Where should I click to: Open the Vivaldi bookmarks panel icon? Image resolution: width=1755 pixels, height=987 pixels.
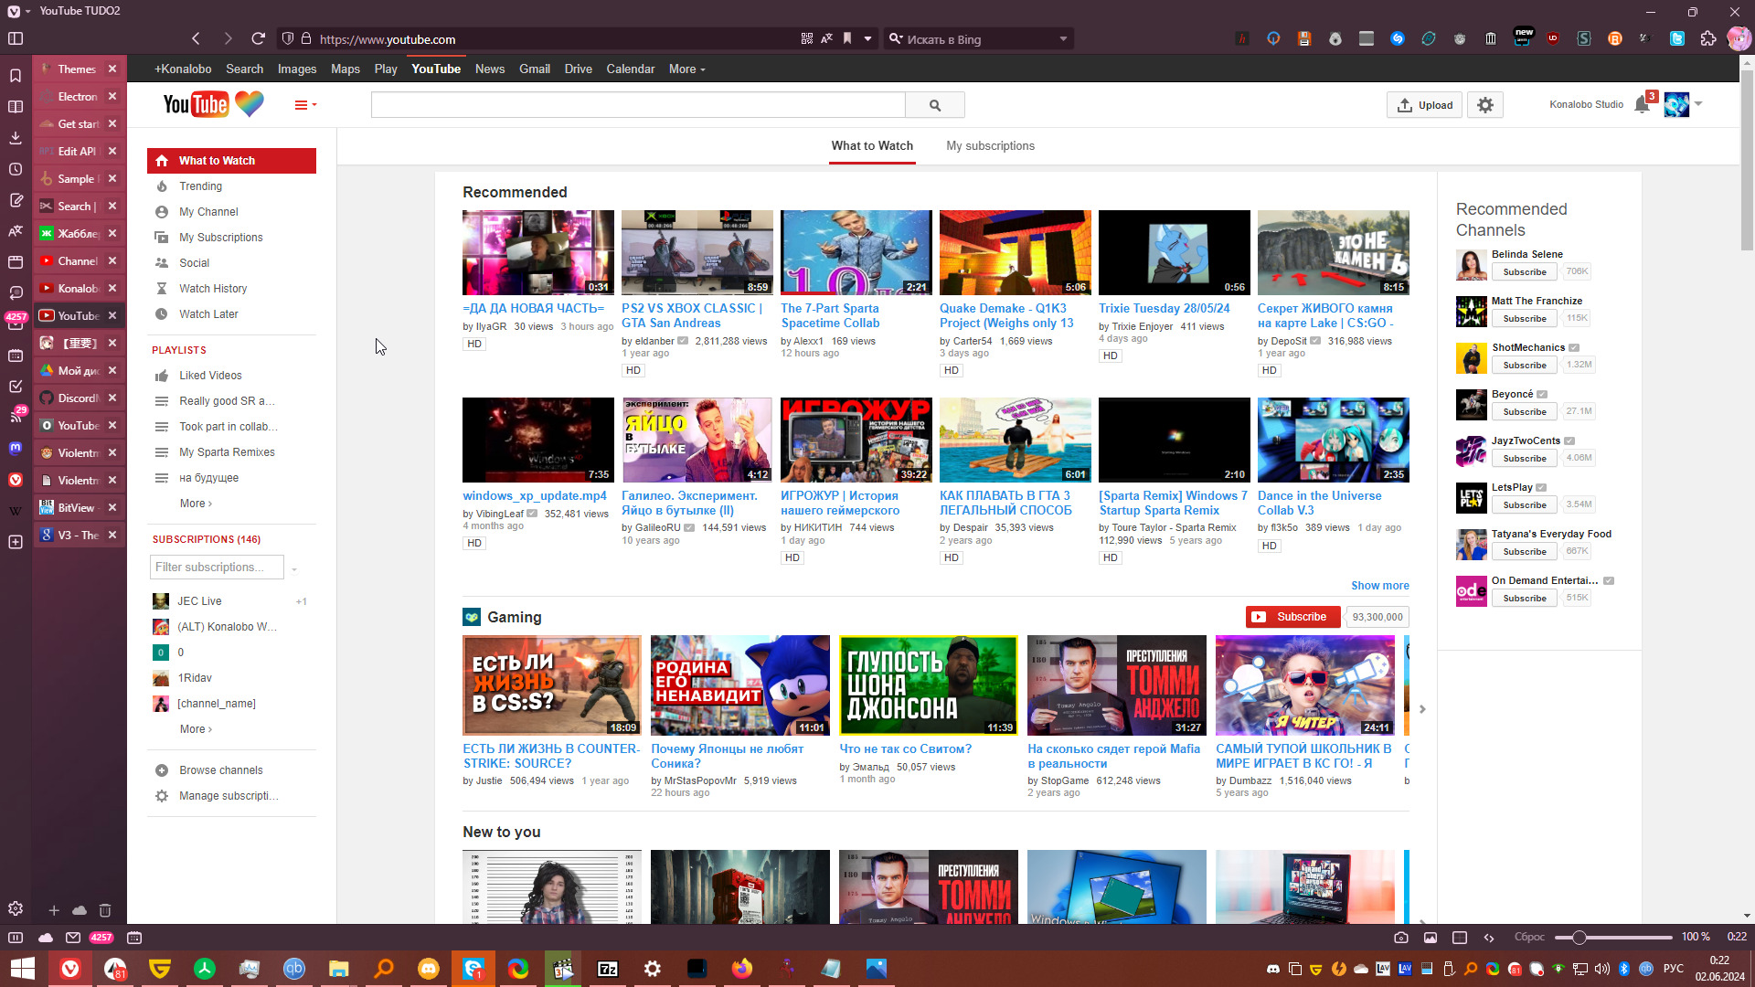coord(16,76)
